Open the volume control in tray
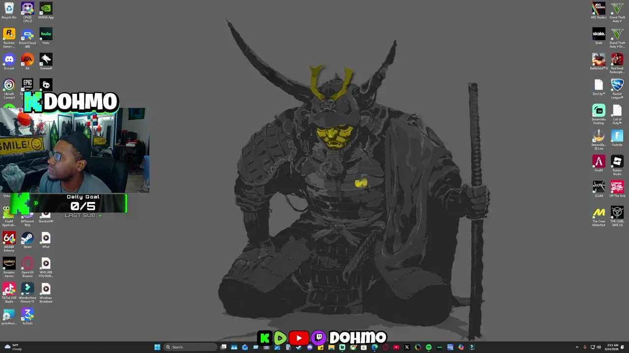Viewport: 629px width, 353px height. pos(599,347)
